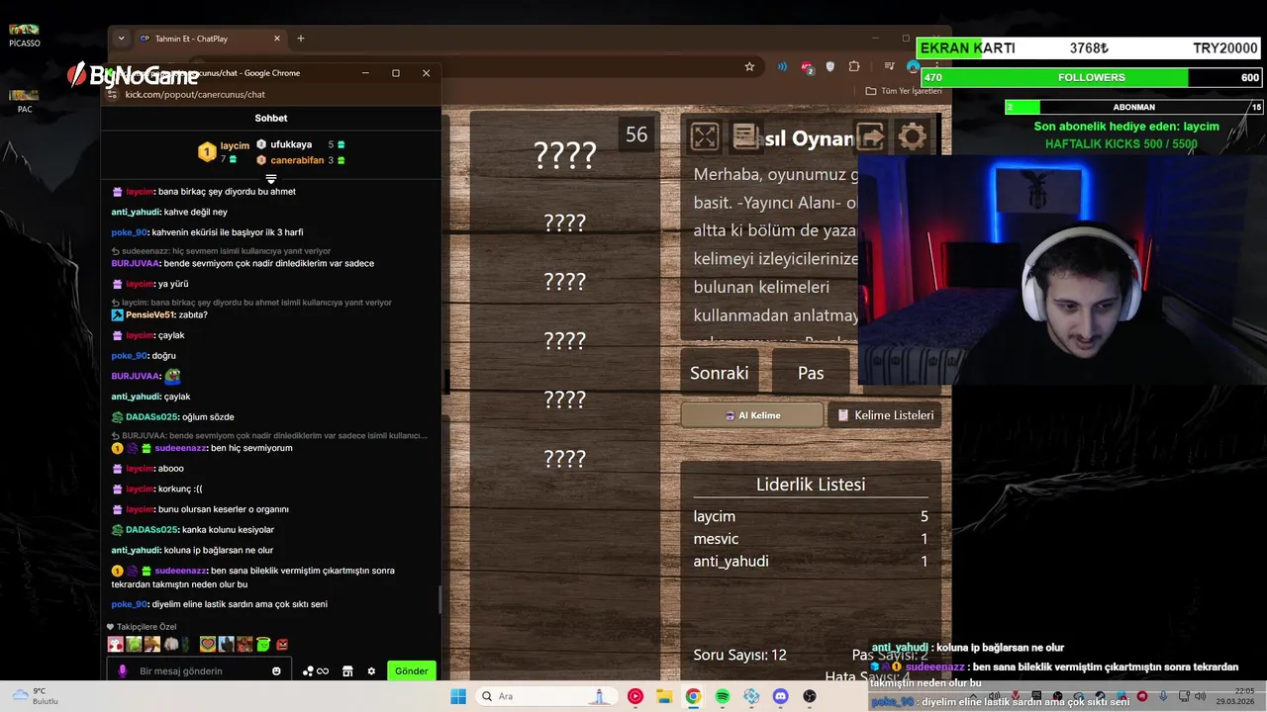Open the PICASSO desktop icon
1267x712 pixels.
24,37
